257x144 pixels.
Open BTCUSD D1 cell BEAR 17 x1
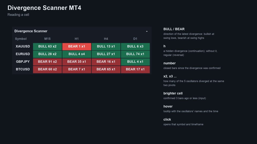(x=135, y=69)
